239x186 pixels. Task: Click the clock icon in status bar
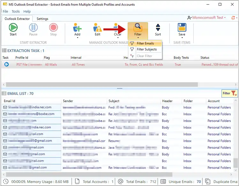click(6, 182)
